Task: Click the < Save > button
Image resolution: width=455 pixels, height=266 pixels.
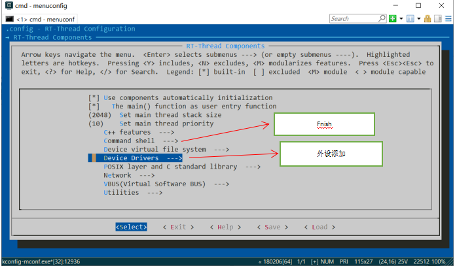Action: tap(272, 227)
